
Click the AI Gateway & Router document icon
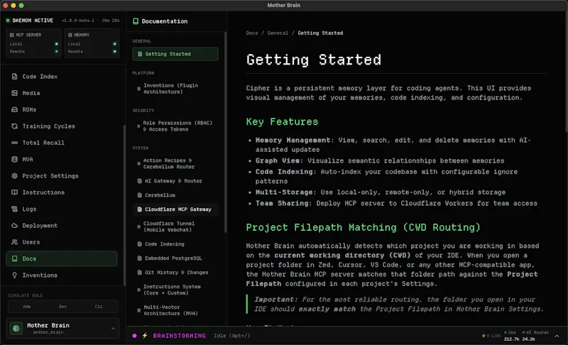tap(139, 180)
